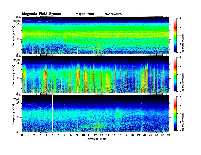This screenshot has width=201, height=155.
Task: Click inside the dD/dt spectrogram plot
Action: [x=95, y=74]
